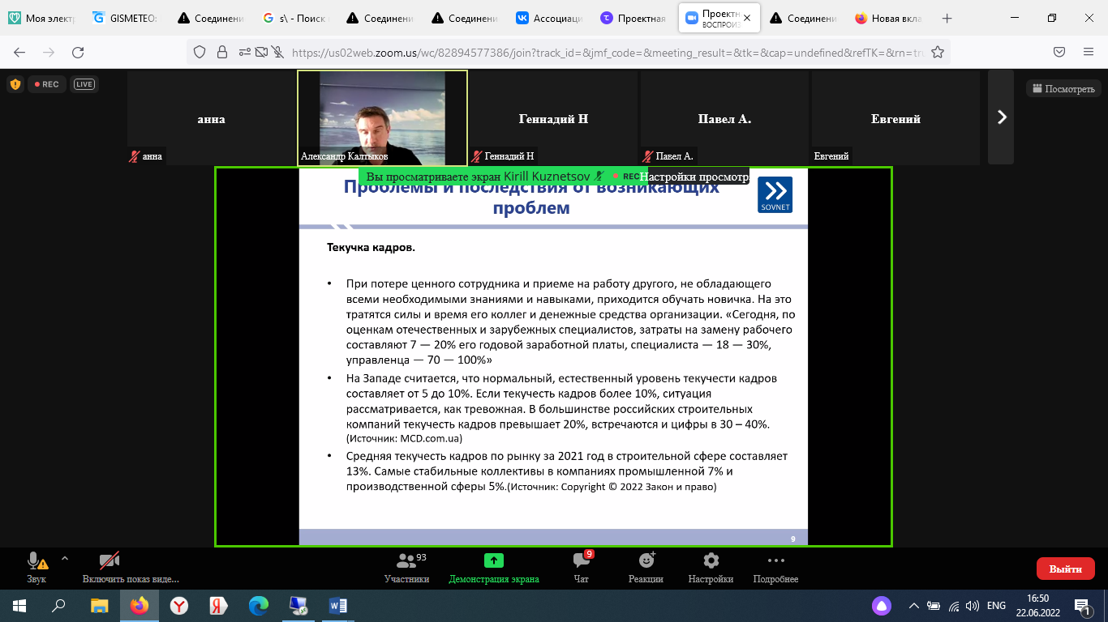The image size is (1108, 622).
Task: Turn on the video camera
Action: point(110,561)
